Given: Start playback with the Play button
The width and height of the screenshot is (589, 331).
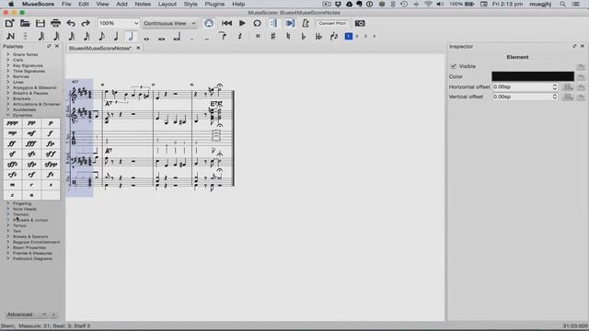Looking at the screenshot, I should tap(242, 23).
